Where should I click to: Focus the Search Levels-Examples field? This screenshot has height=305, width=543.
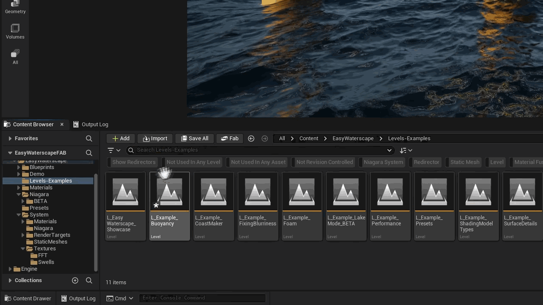[x=260, y=150]
